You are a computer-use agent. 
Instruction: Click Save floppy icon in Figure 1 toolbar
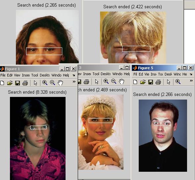18,83
